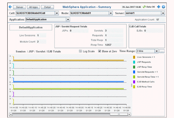Click the legend divider grip handle
Image resolution: width=174 pixels, height=118 pixels.
coord(132,85)
